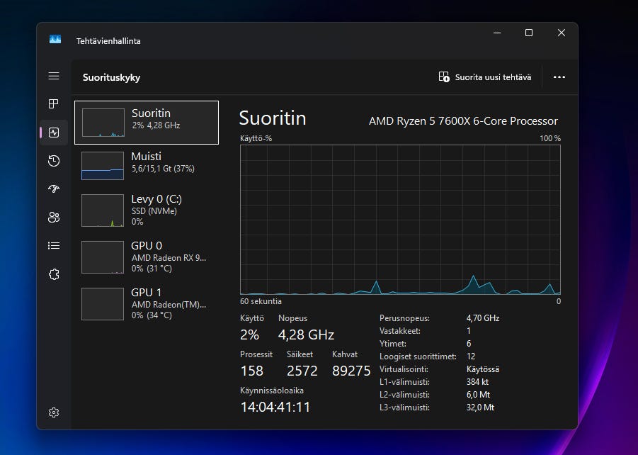Click the "89275" Kahvat value
This screenshot has width=638, height=455.
pyautogui.click(x=351, y=371)
